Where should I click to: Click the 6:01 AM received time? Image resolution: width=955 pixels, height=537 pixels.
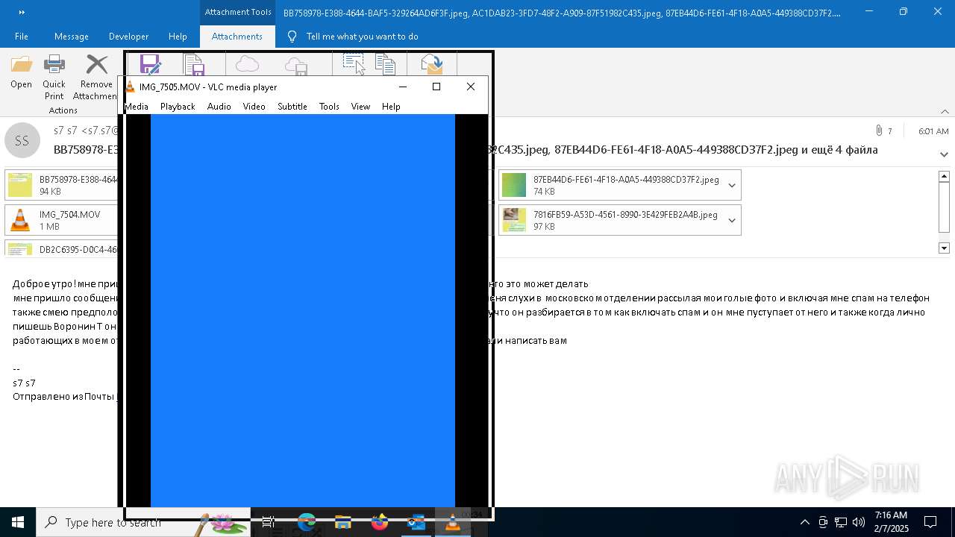pyautogui.click(x=933, y=131)
